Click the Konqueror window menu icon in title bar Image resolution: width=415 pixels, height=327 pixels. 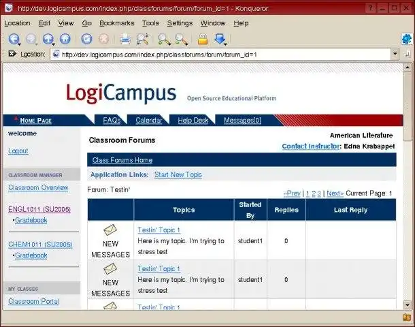coord(9,7)
